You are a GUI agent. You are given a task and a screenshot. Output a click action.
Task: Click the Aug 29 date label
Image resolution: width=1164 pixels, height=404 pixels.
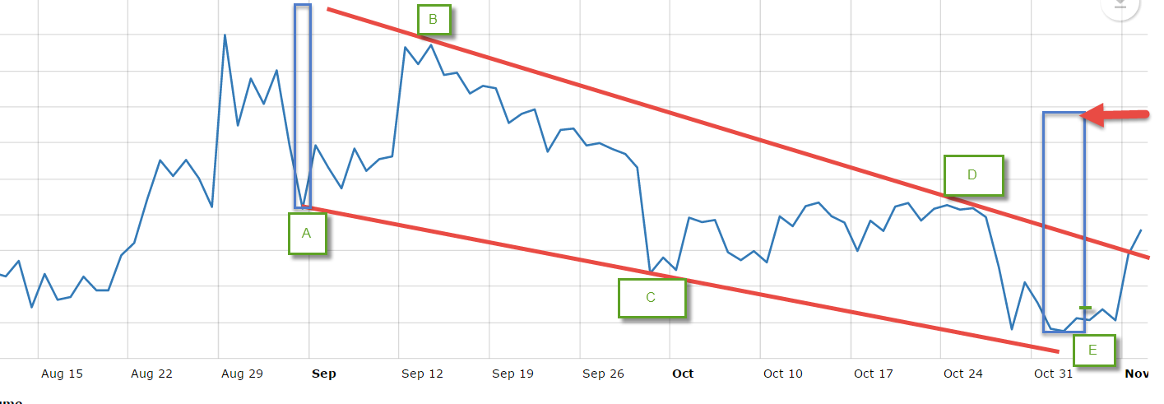coord(243,374)
